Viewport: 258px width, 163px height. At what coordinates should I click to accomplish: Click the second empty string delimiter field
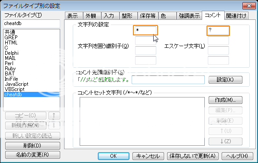click(145, 41)
